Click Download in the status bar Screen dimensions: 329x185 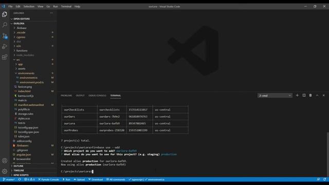pos(96,179)
